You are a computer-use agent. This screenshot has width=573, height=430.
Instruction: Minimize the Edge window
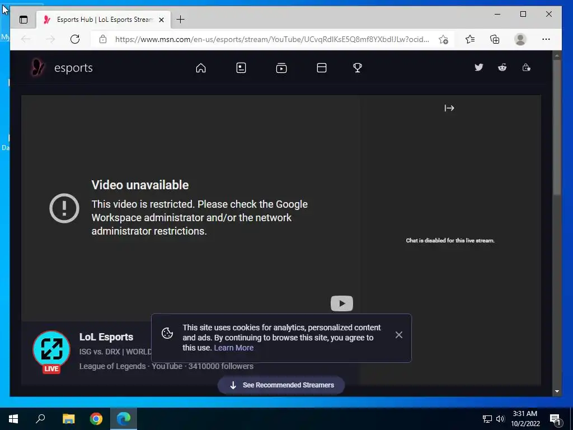(497, 14)
